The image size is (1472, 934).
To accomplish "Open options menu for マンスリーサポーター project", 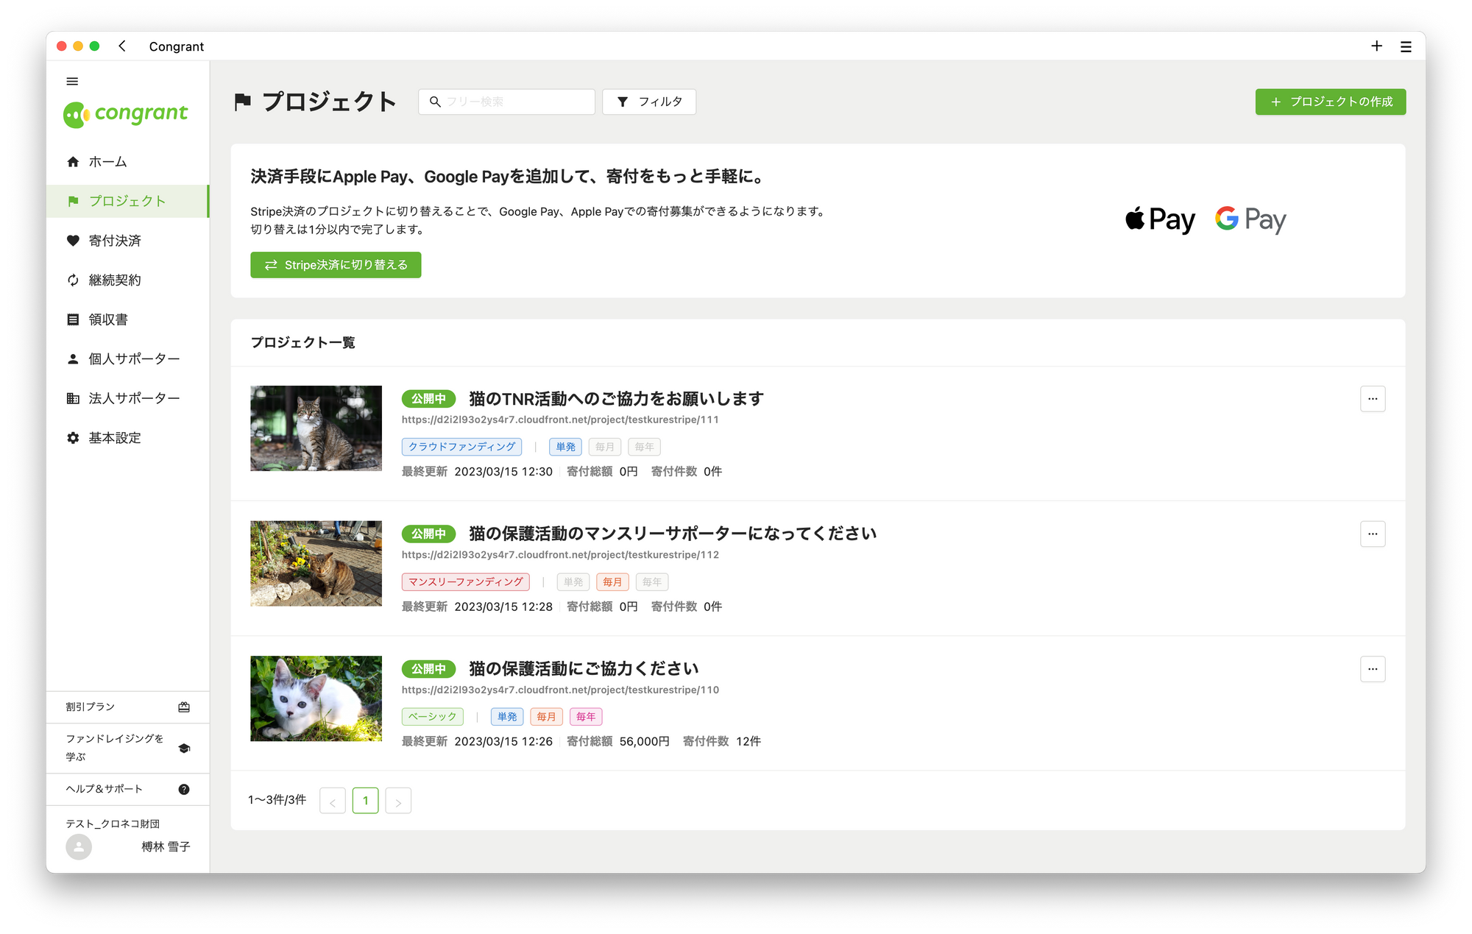I will pyautogui.click(x=1373, y=534).
